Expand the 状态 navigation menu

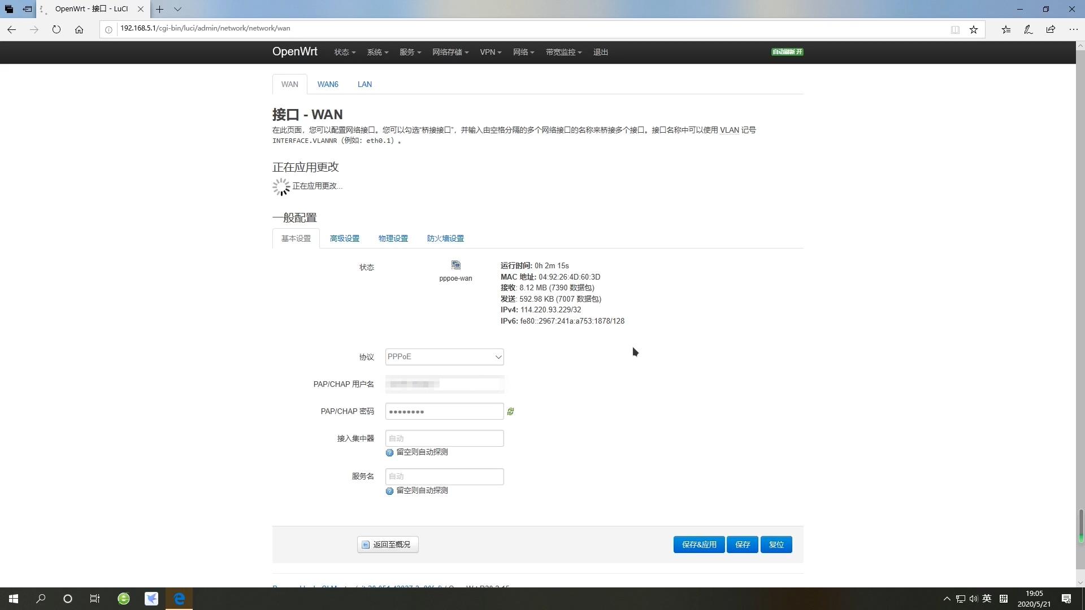click(x=344, y=52)
